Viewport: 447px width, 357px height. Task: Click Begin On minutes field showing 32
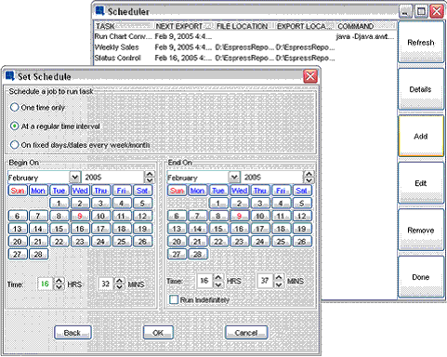[x=106, y=284]
